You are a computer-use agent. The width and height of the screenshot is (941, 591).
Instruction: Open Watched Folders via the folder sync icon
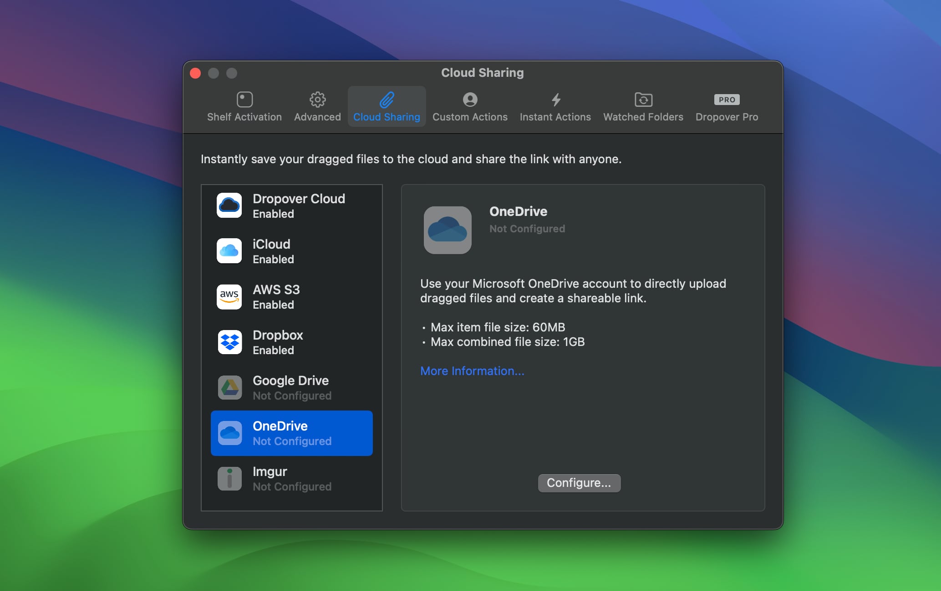(642, 100)
